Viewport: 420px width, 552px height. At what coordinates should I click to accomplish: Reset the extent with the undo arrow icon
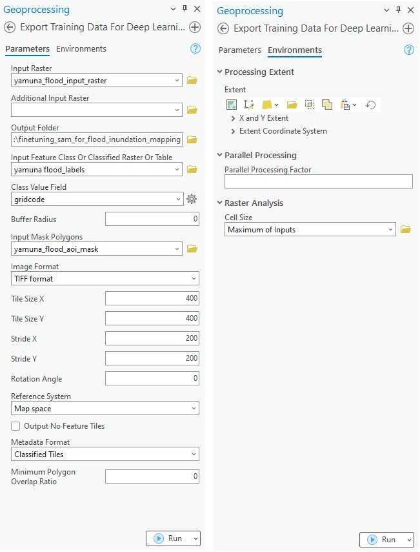point(370,105)
